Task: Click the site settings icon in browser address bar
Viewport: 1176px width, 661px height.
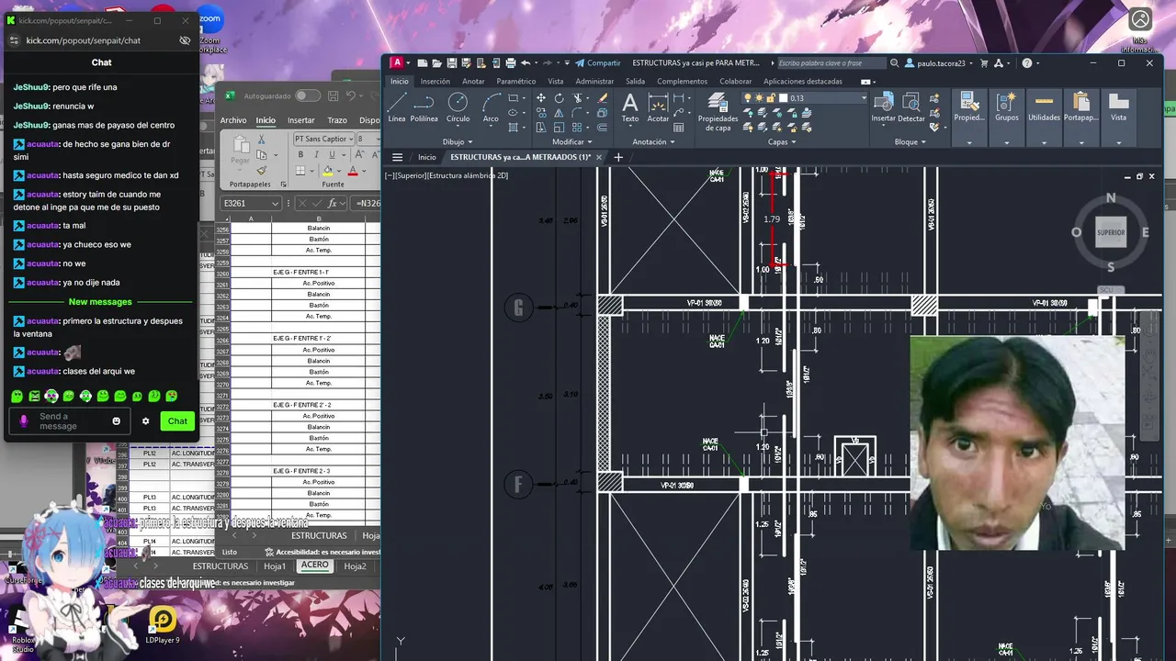Action: pos(13,40)
